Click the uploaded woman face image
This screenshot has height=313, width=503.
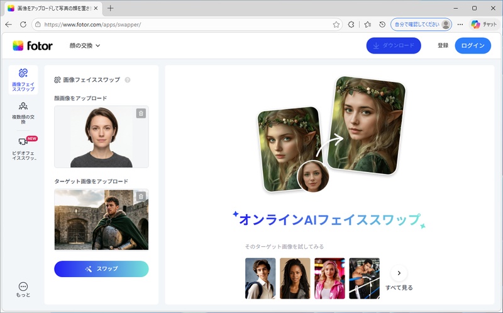click(x=101, y=137)
